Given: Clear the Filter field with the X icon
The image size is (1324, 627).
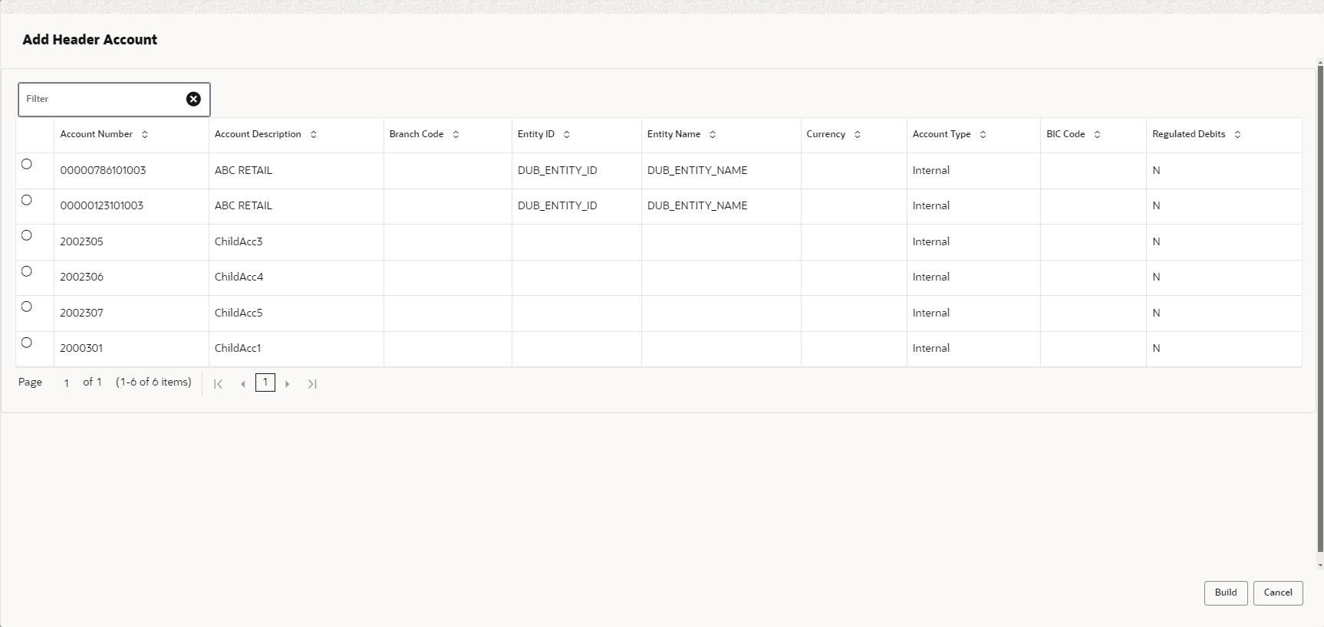Looking at the screenshot, I should (193, 99).
